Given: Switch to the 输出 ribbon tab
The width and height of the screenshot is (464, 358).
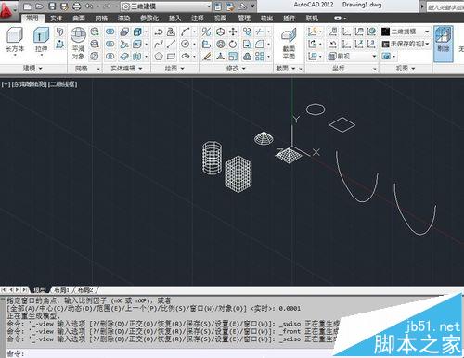Looking at the screenshot, I should [266, 19].
